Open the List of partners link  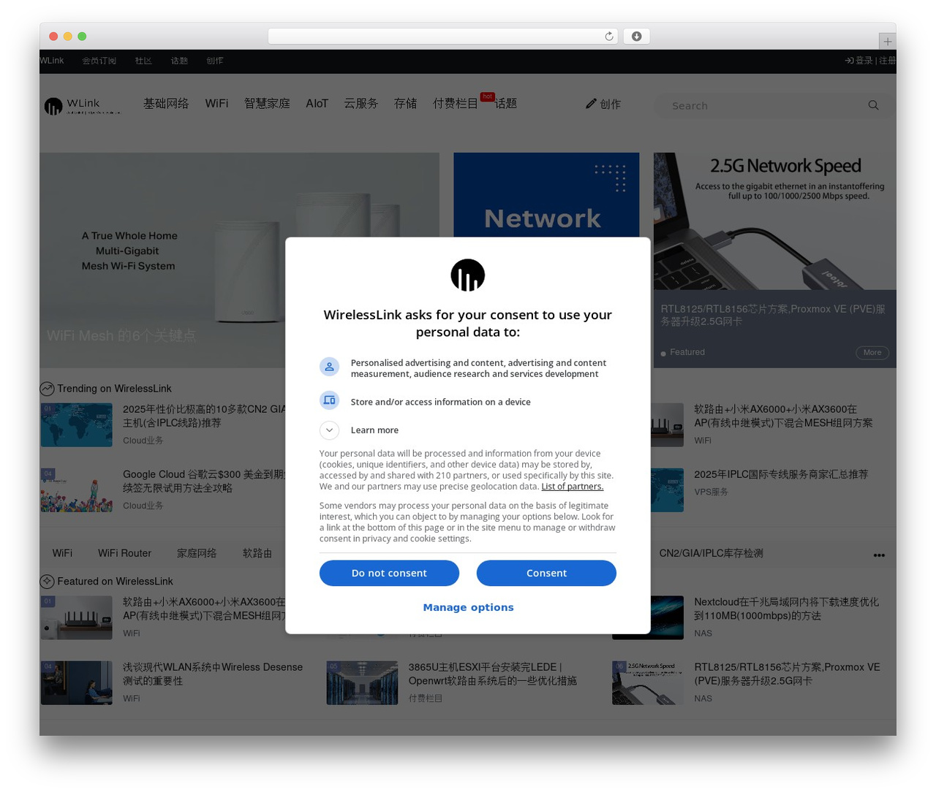573,487
